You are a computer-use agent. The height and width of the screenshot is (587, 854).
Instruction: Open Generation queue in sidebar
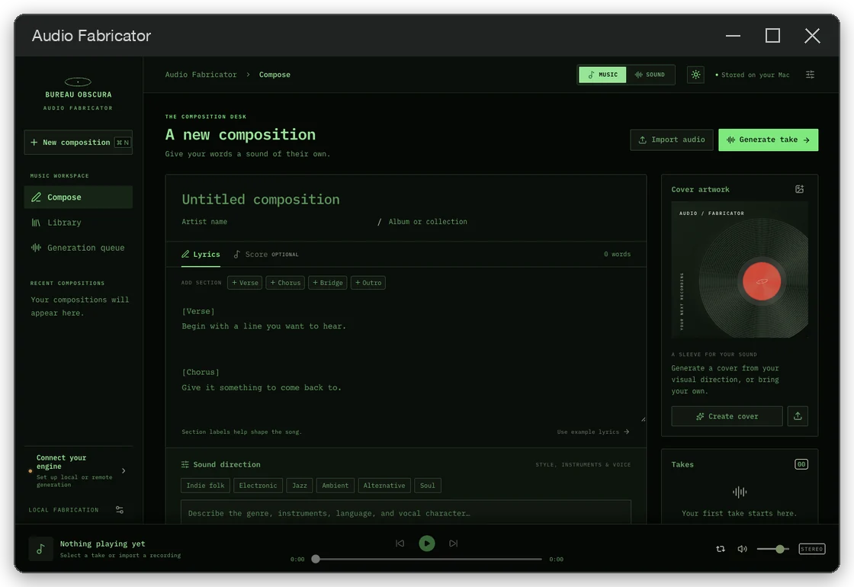[78, 248]
